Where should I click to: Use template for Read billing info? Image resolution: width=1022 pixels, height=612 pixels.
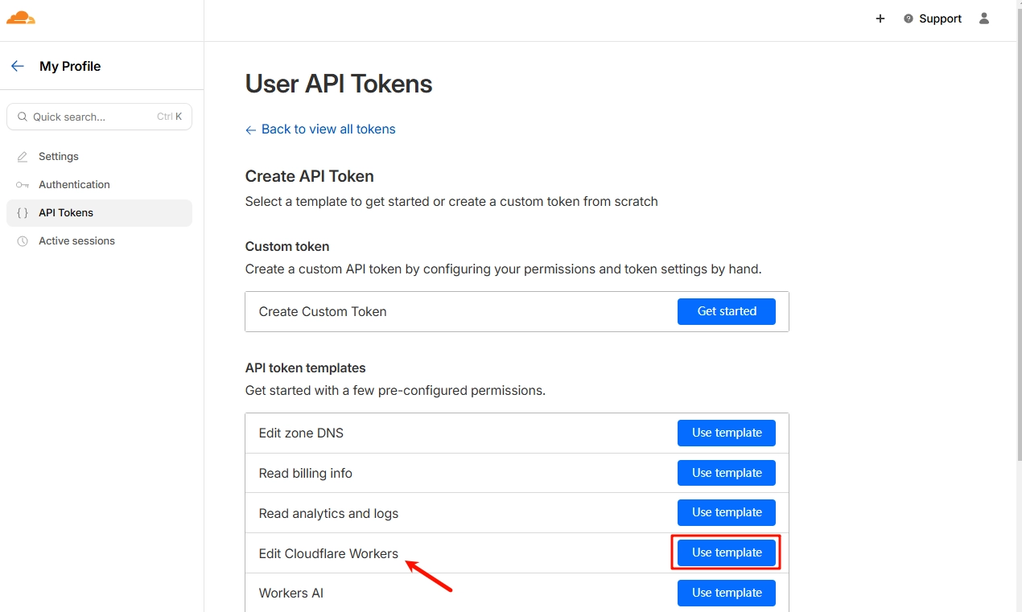726,473
